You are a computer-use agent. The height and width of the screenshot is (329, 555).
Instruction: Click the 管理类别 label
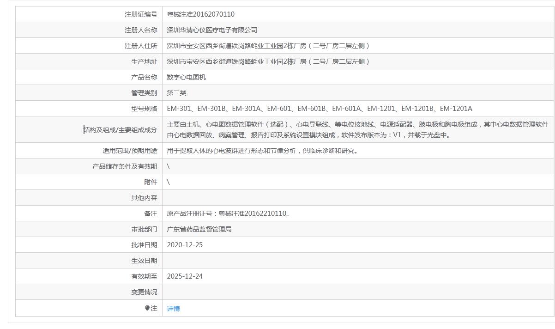coord(144,93)
